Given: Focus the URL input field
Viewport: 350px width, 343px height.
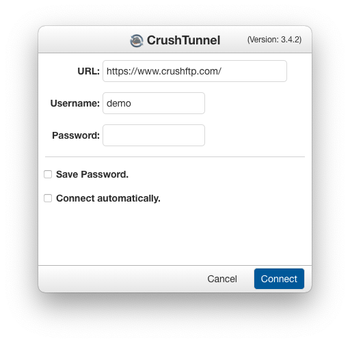Looking at the screenshot, I should pos(195,71).
